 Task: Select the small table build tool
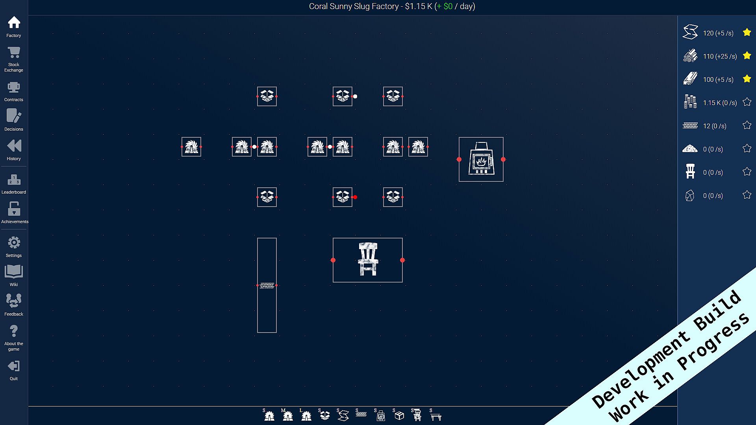(x=436, y=415)
